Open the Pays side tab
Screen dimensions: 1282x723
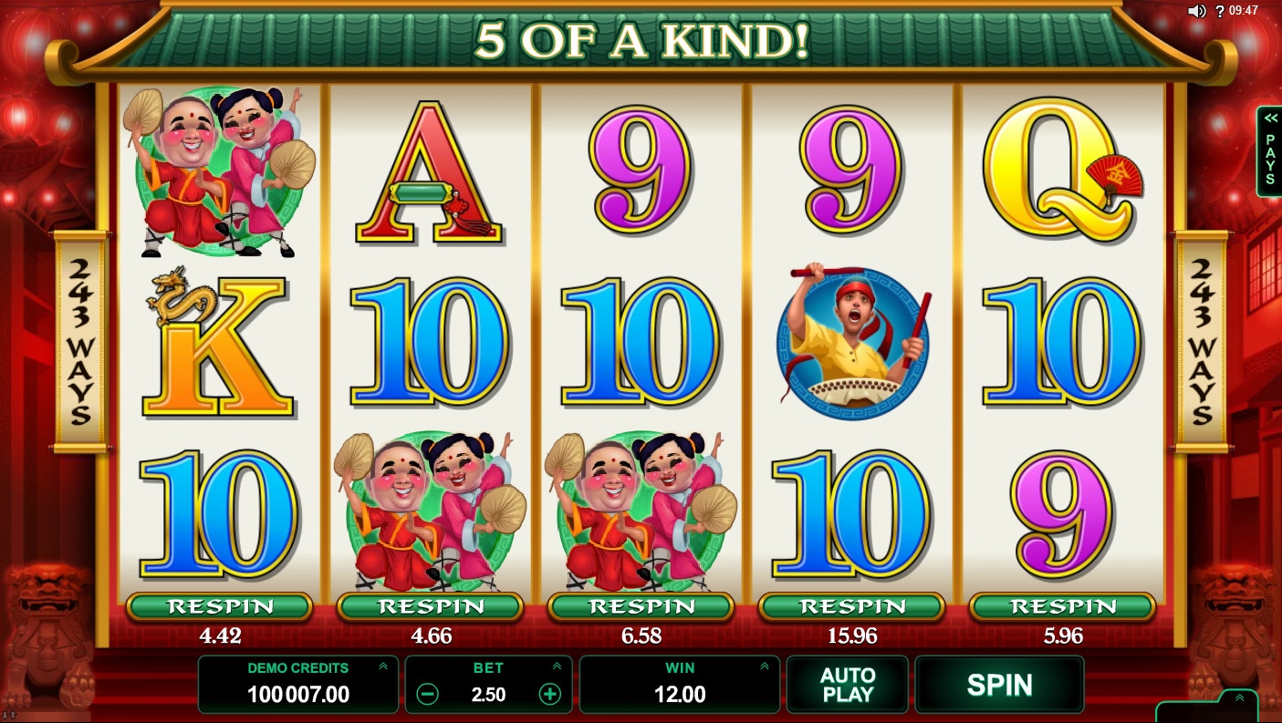click(x=1269, y=151)
